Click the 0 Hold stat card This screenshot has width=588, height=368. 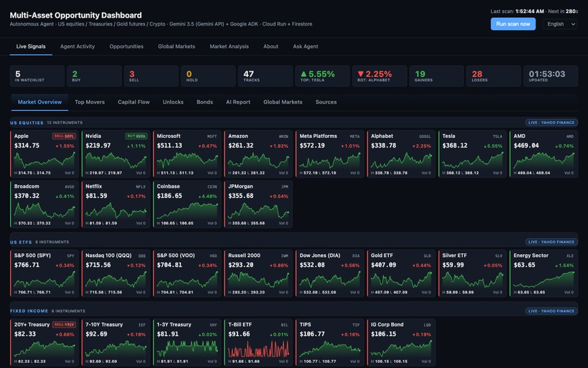point(208,76)
